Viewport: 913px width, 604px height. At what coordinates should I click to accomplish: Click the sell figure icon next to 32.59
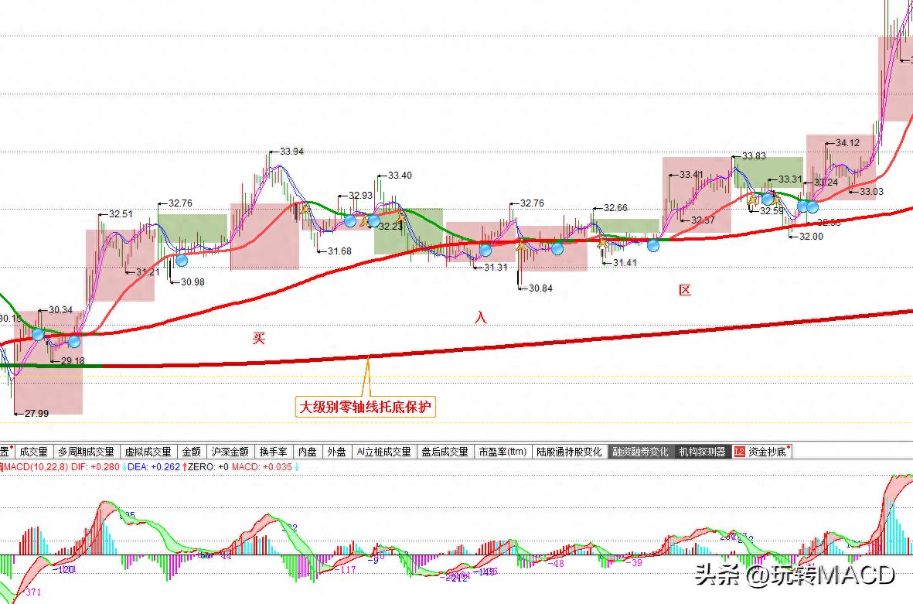point(751,201)
